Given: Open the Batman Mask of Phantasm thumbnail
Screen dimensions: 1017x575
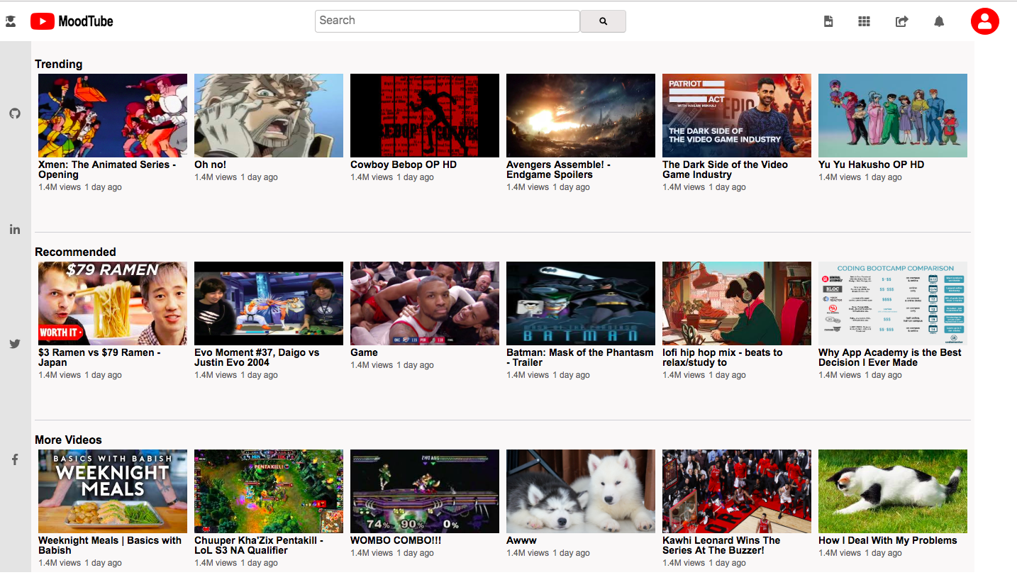Looking at the screenshot, I should (581, 303).
